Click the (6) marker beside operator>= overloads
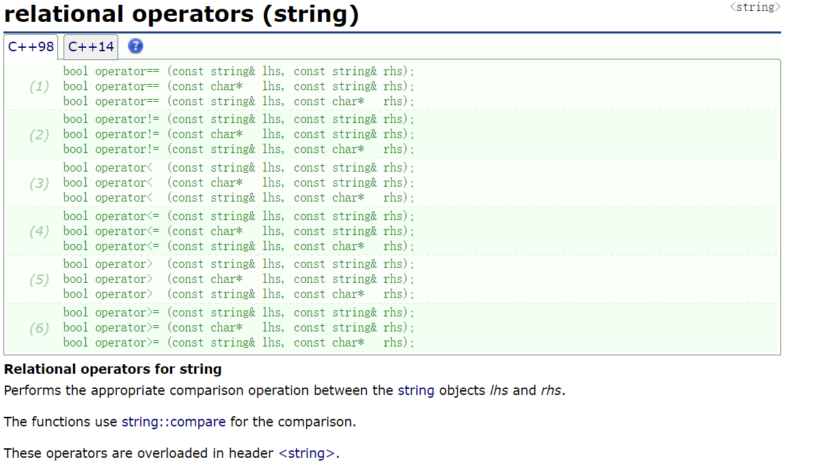Viewport: 831px width, 464px height. point(40,327)
